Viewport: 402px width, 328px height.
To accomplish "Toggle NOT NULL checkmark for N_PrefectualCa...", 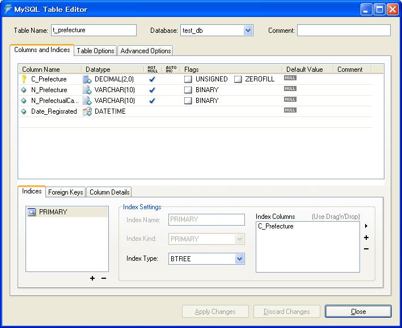I will click(x=152, y=101).
